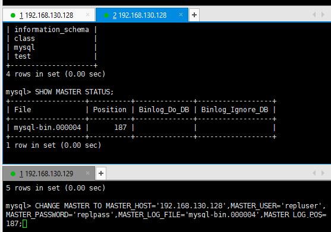Add new tab in upper pane
Image resolution: width=331 pixels, height=232 pixels.
click(194, 15)
